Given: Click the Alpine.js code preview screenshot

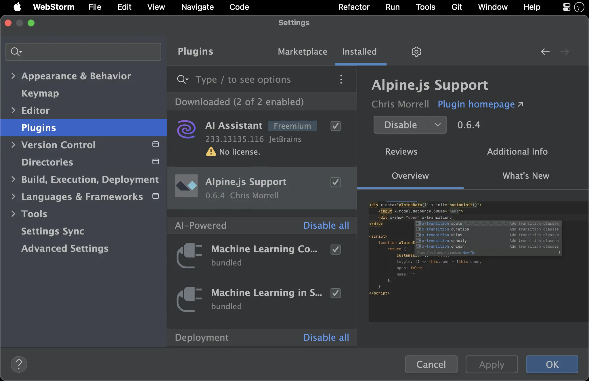Looking at the screenshot, I should tap(479, 261).
